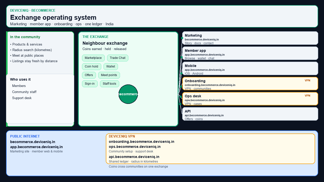Click "Community setup · support desk" text
This screenshot has height=182, width=324.
[x=131, y=151]
